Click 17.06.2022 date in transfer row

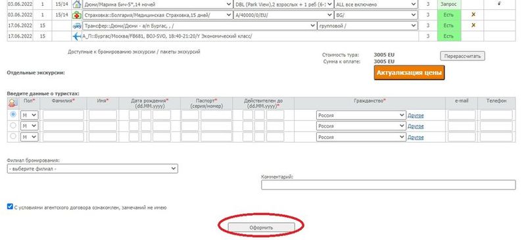(x=20, y=26)
